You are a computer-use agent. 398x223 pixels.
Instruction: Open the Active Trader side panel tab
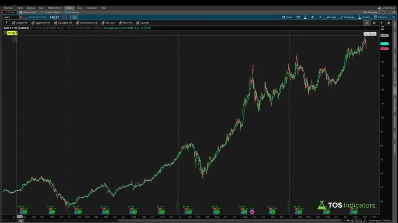point(395,61)
